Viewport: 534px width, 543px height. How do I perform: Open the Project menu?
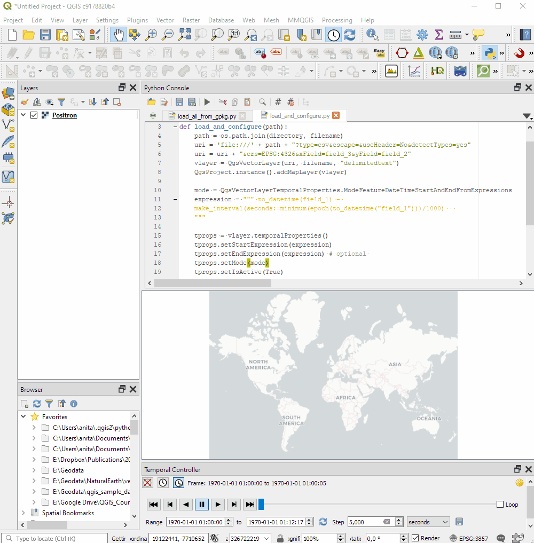13,20
